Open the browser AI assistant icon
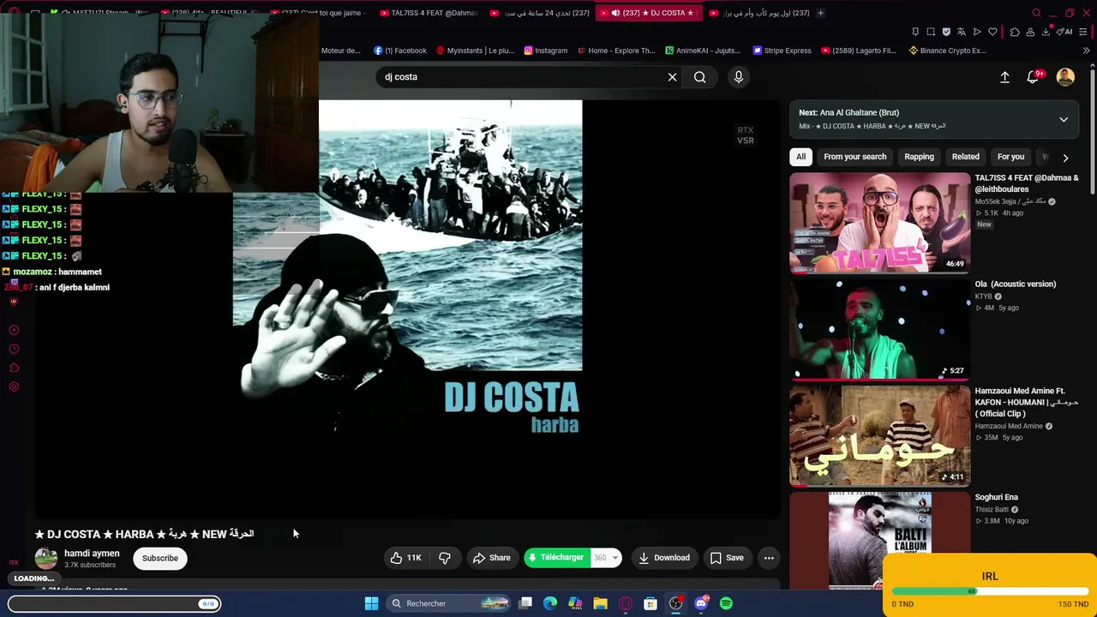Viewport: 1097px width, 617px height. pyautogui.click(x=1064, y=32)
